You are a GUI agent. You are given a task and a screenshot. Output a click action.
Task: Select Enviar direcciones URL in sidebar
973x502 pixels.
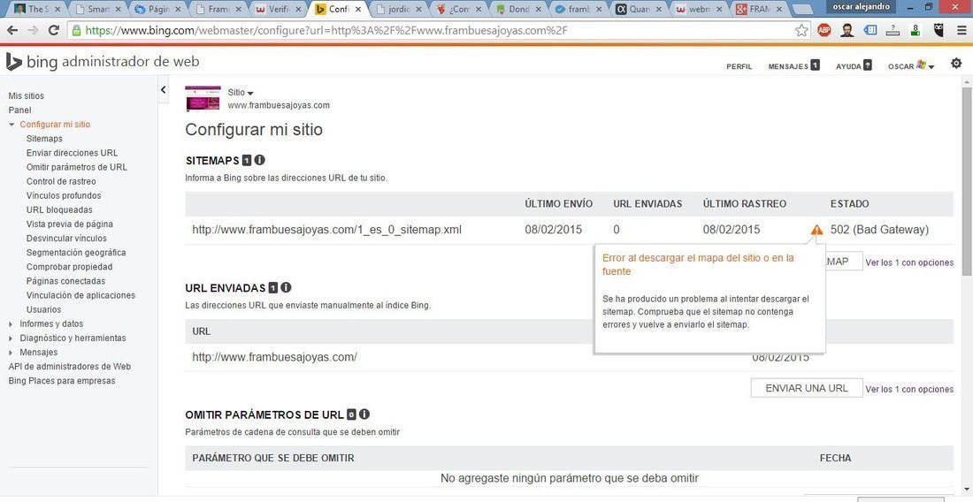click(x=72, y=153)
